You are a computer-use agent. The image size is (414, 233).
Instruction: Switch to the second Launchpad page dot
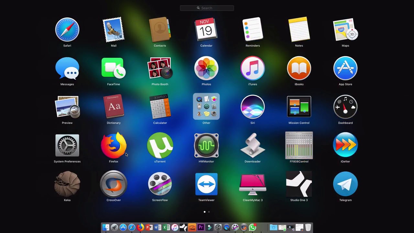click(209, 212)
